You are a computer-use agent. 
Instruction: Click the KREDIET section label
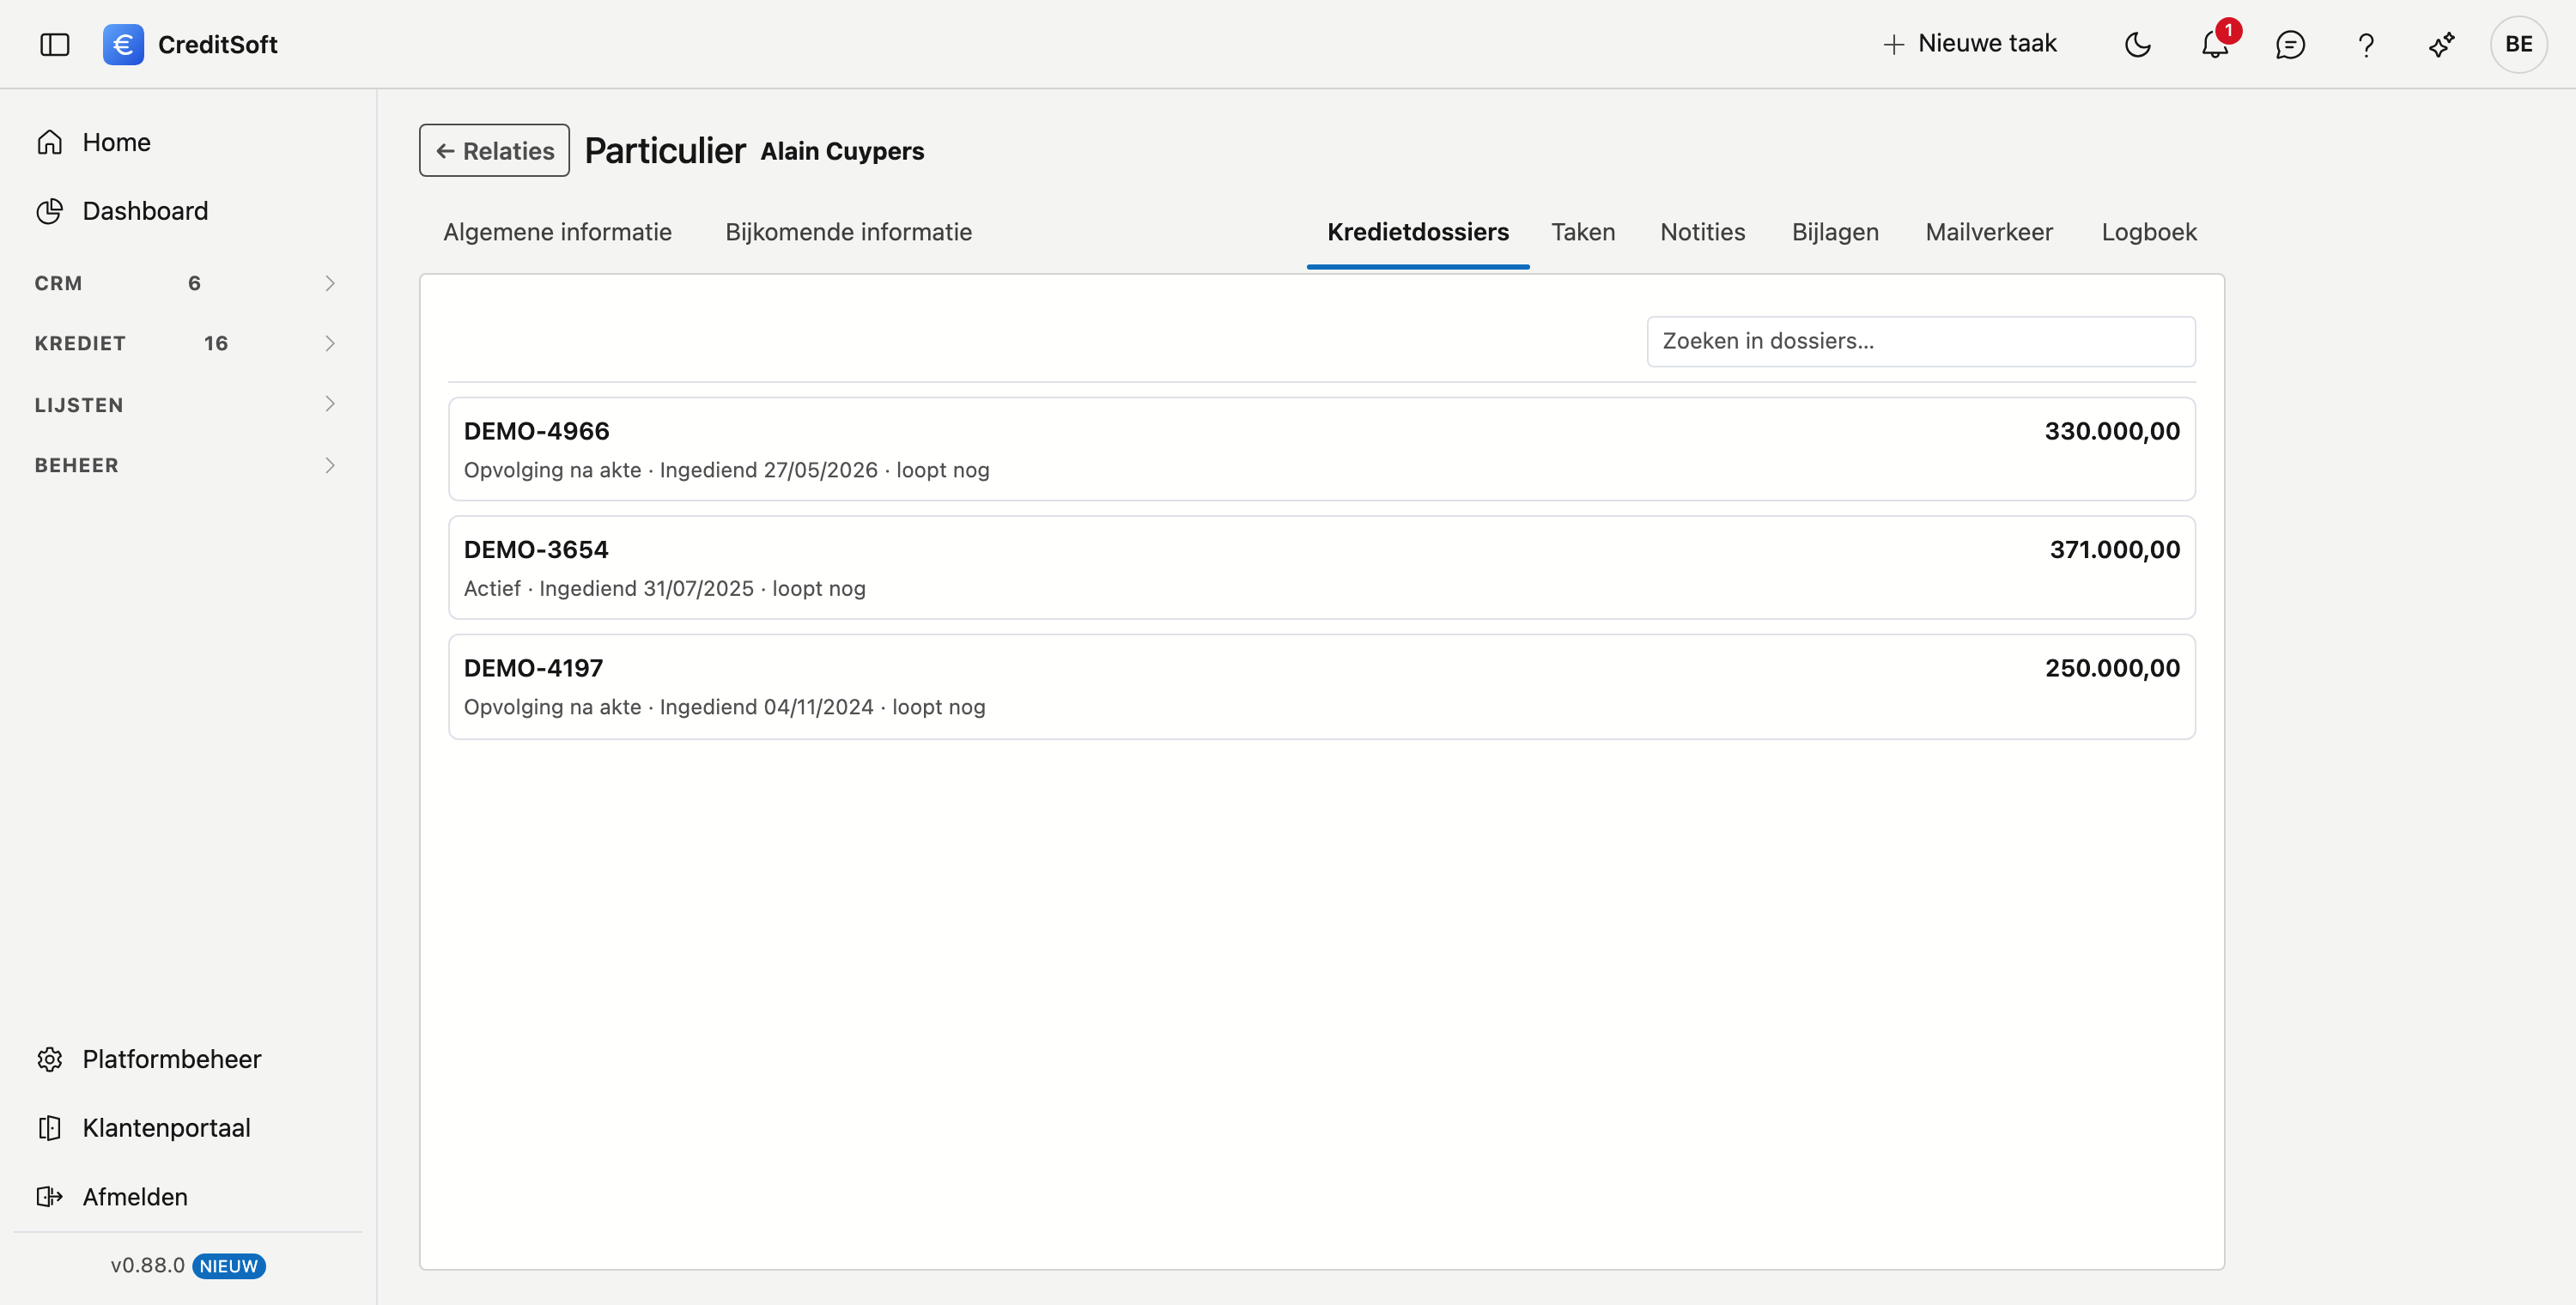[80, 343]
